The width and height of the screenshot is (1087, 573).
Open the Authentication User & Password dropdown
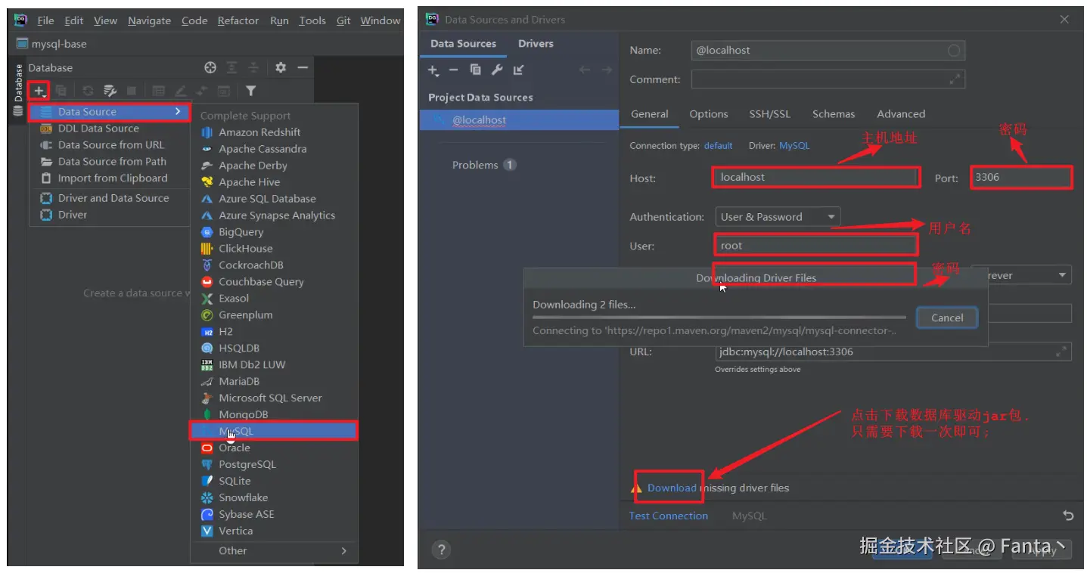[778, 217]
